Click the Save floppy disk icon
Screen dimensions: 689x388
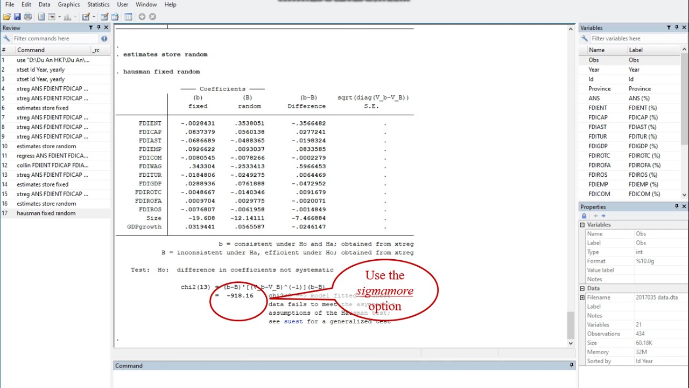pyautogui.click(x=17, y=17)
